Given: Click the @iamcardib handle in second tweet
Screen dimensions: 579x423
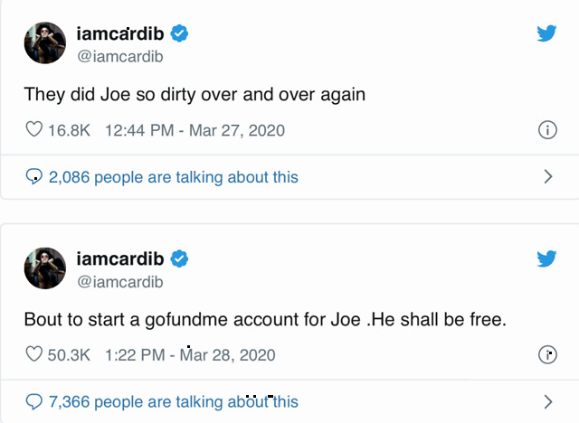Looking at the screenshot, I should (x=120, y=281).
